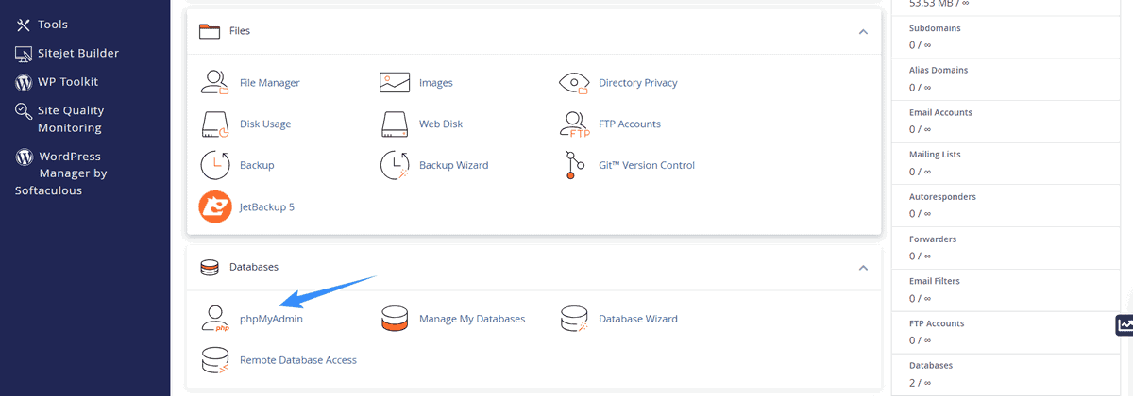The height and width of the screenshot is (396, 1133).
Task: Go to Manage My Databases link
Action: point(472,320)
